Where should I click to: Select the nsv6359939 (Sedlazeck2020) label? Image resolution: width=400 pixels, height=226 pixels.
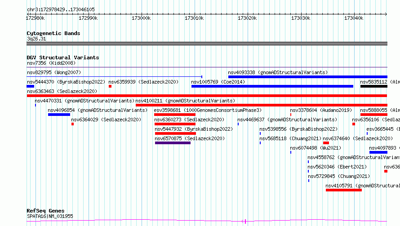tap(143, 82)
